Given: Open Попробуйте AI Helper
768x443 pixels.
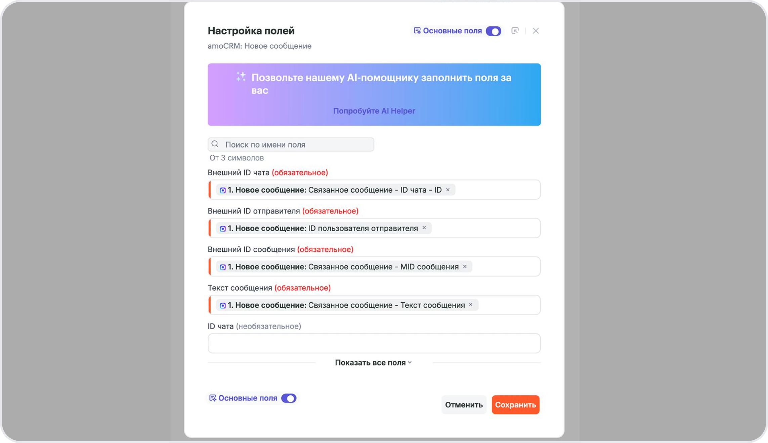Looking at the screenshot, I should tap(374, 110).
